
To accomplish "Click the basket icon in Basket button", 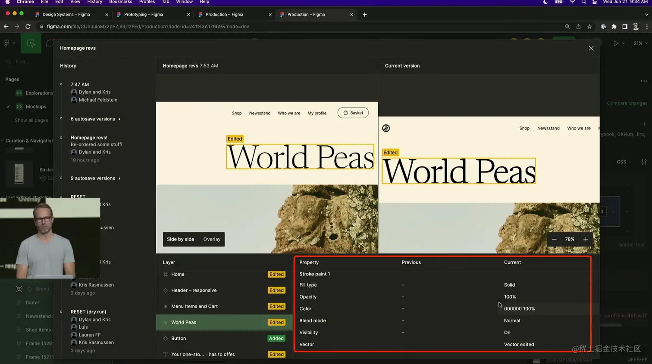I will pyautogui.click(x=346, y=113).
